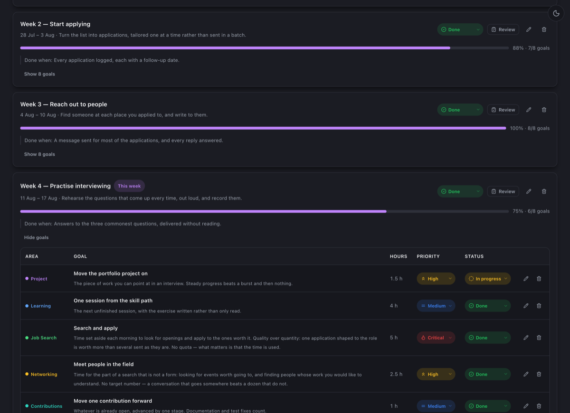Open Medium priority dropdown for contribution goal
The height and width of the screenshot is (413, 570).
pyautogui.click(x=436, y=406)
